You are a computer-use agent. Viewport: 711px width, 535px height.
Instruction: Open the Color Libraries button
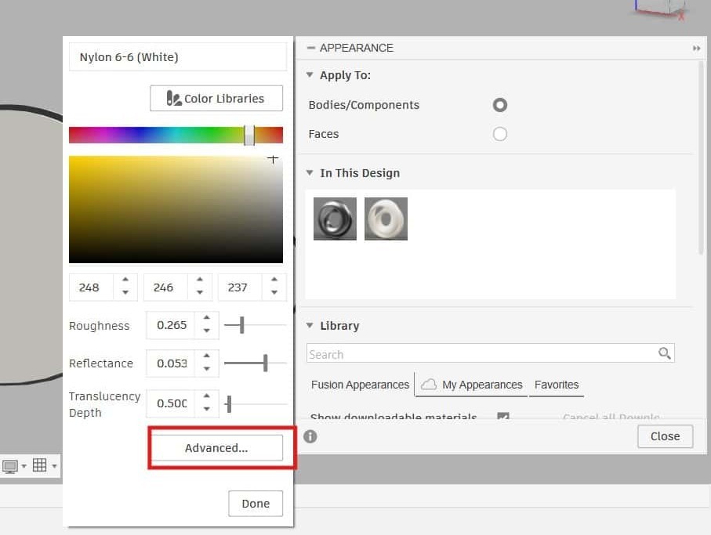click(216, 98)
